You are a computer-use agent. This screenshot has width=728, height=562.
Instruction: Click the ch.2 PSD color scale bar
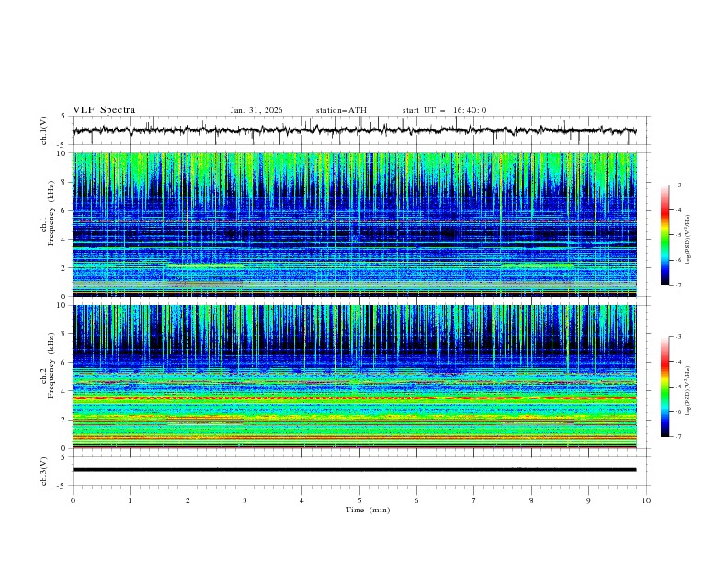point(665,387)
